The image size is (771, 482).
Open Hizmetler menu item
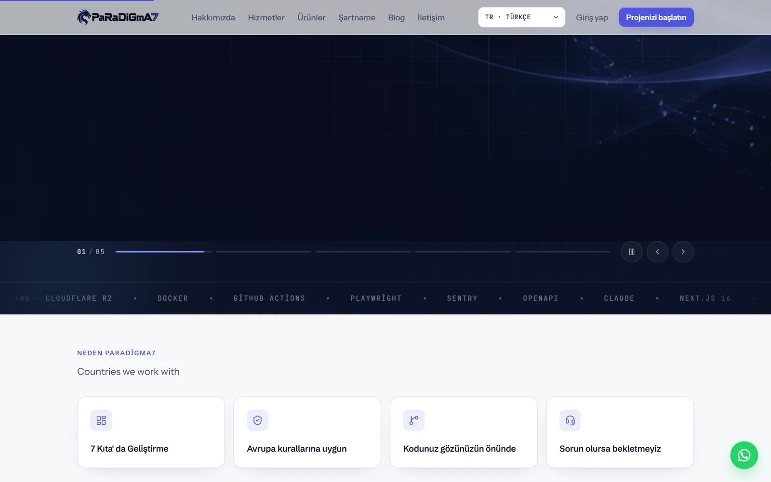[266, 17]
